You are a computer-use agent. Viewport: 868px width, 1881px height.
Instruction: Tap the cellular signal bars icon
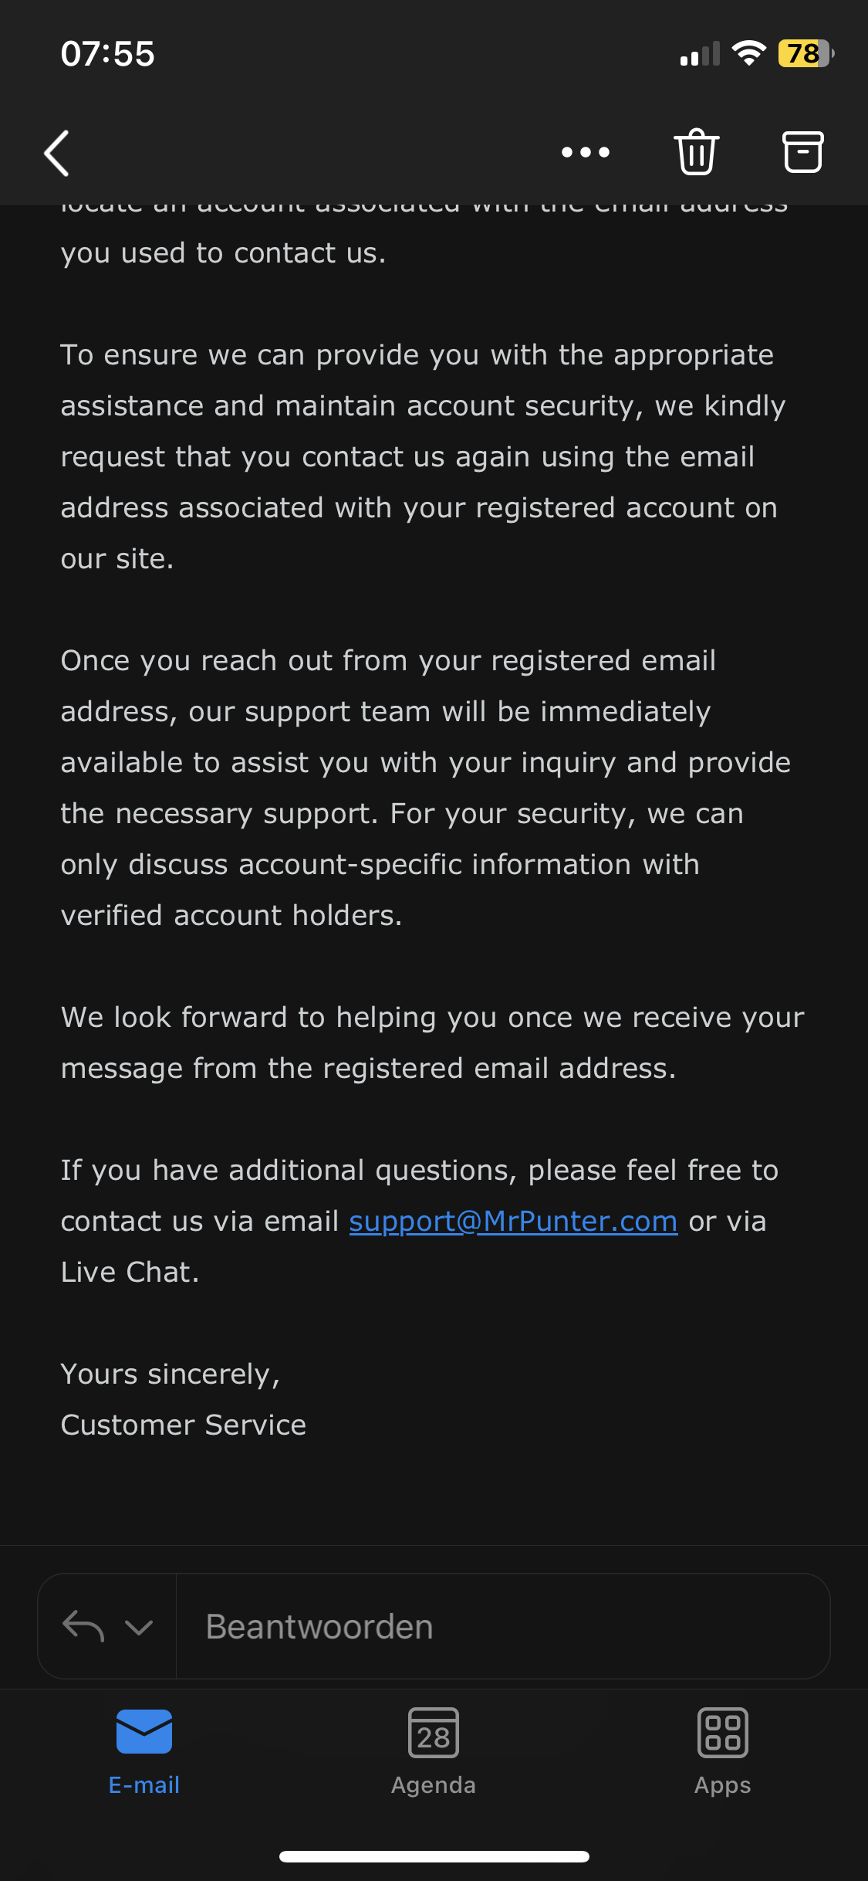[x=700, y=54]
